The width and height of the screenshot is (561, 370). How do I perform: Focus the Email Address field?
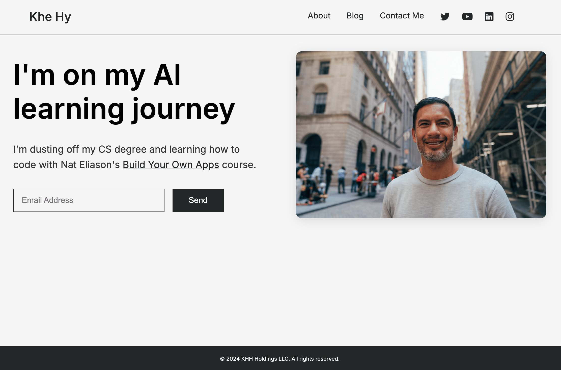tap(89, 200)
